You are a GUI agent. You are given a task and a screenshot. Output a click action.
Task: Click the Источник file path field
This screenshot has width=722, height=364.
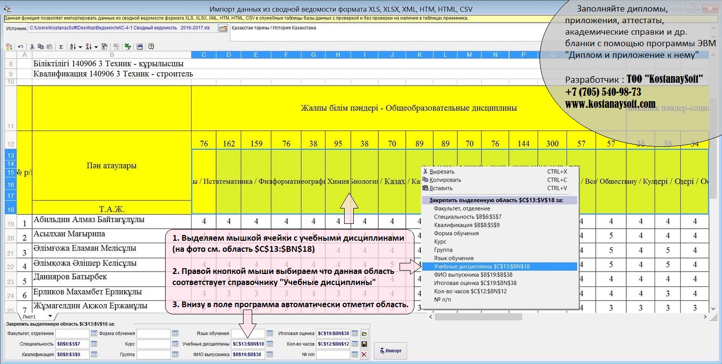(x=123, y=28)
